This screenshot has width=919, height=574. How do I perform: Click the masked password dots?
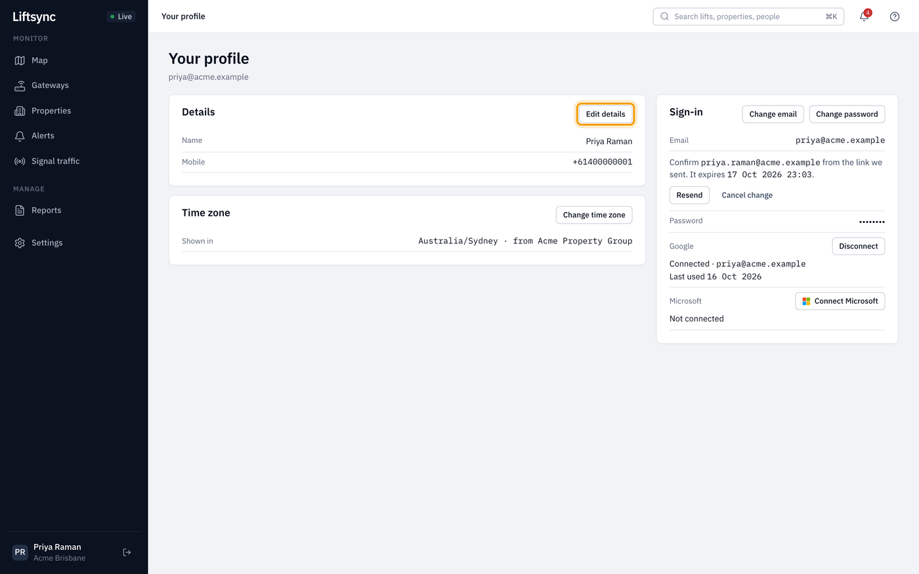coord(872,222)
